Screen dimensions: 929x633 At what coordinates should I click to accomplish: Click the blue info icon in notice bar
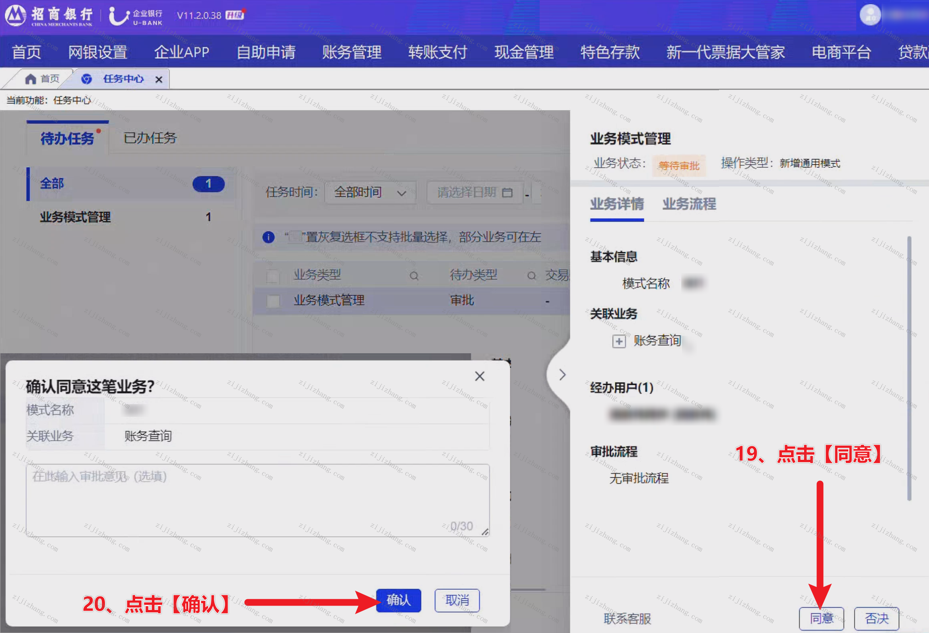(x=268, y=237)
